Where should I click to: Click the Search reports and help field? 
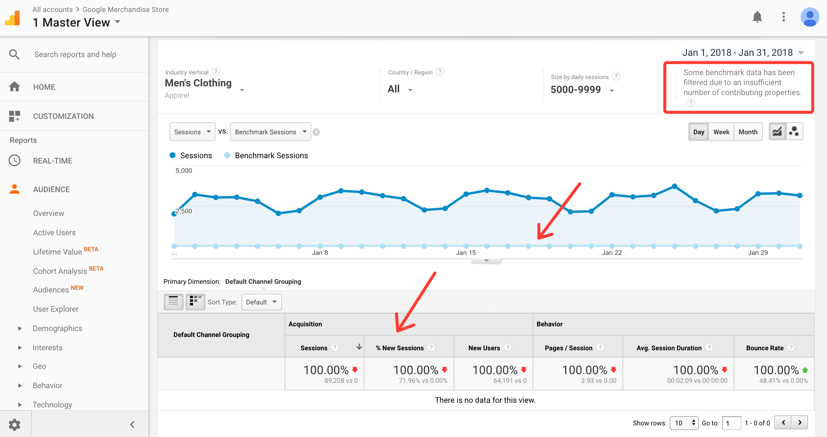(75, 54)
